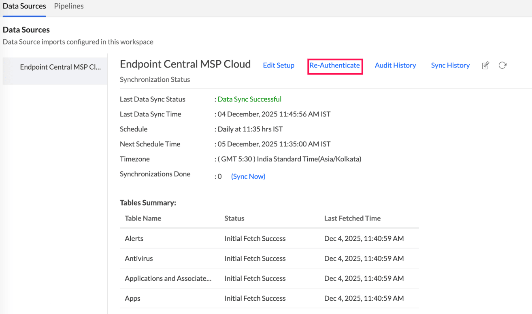
Task: Select the Antivirus table entry
Action: tap(139, 258)
